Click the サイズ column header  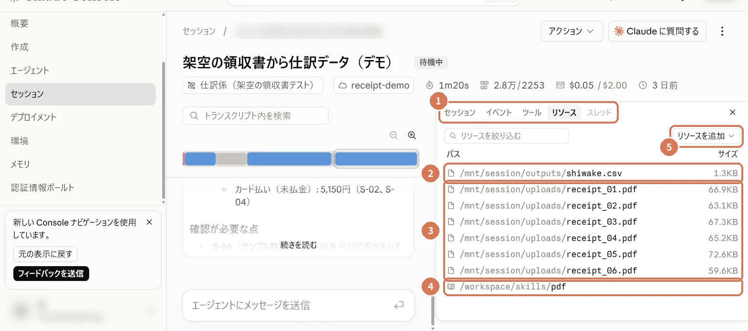(x=728, y=154)
